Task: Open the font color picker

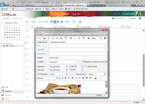Action: click(96, 78)
